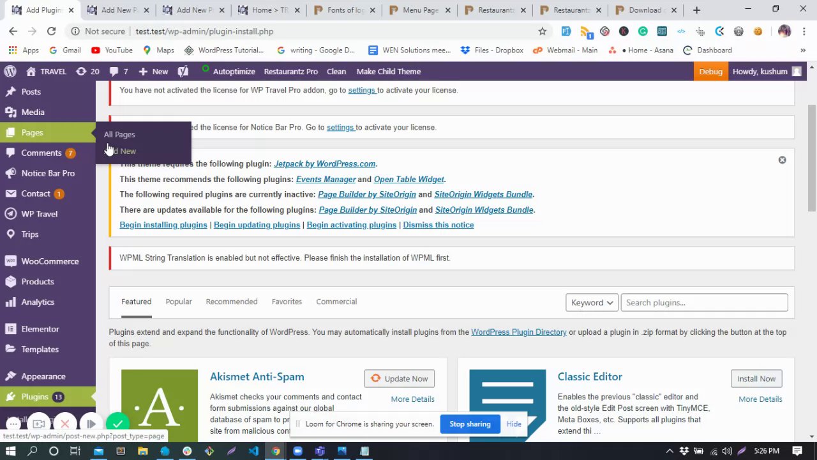The image size is (817, 460).
Task: Click Install Now for Classic Editor
Action: [x=756, y=379]
